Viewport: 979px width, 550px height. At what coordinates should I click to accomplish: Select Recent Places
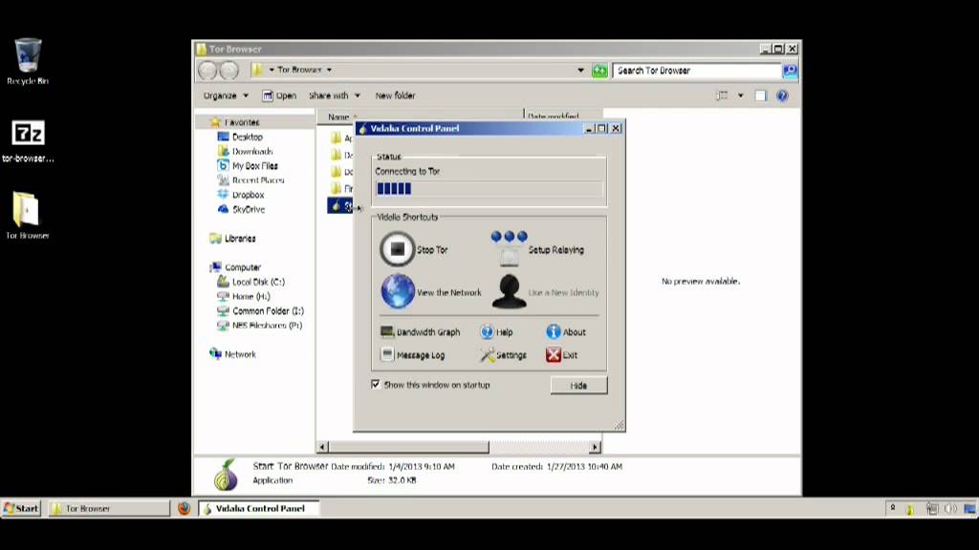pos(250,180)
